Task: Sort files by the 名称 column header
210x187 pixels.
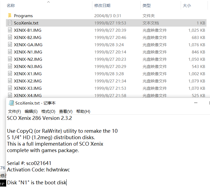Action: pos(11,5)
